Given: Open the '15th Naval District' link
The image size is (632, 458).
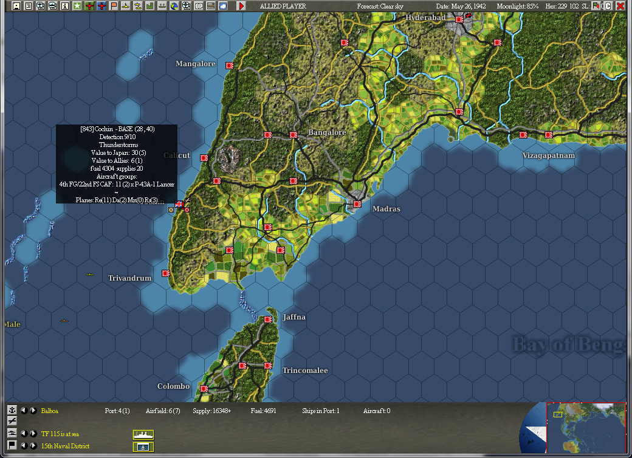Looking at the screenshot, I should click(65, 446).
